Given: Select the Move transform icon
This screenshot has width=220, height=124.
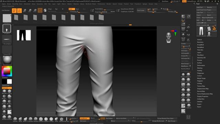Looking at the screenshot, I should pos(24,11).
